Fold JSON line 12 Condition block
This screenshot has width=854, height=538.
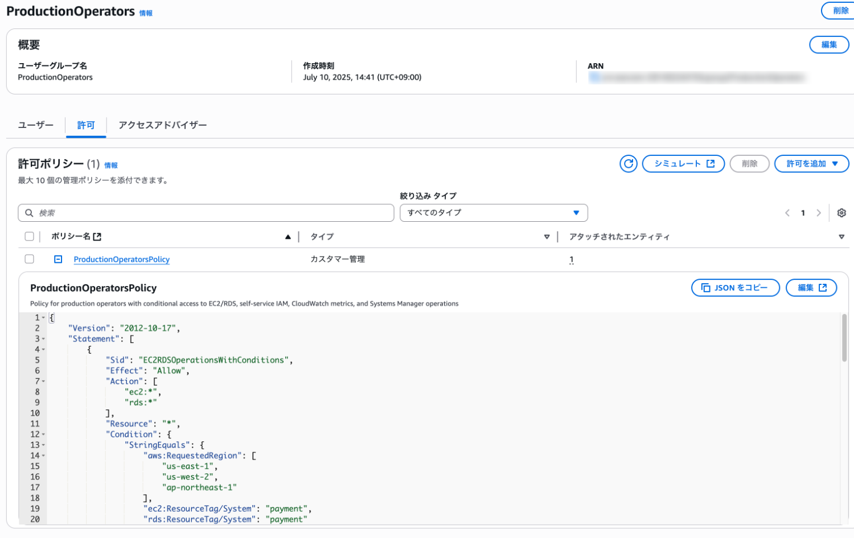tap(43, 434)
